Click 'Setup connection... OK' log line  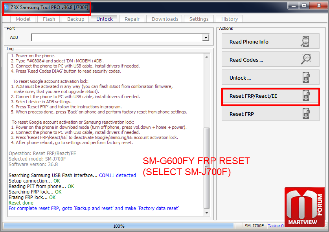click(34, 181)
